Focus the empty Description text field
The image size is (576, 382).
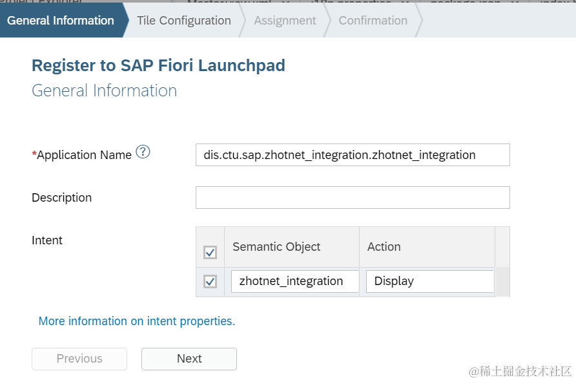[x=353, y=198]
